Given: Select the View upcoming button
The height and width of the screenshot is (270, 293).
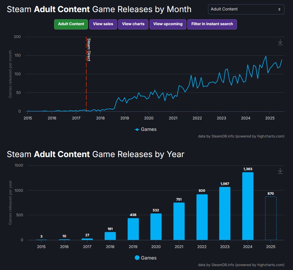Looking at the screenshot, I should [168, 24].
